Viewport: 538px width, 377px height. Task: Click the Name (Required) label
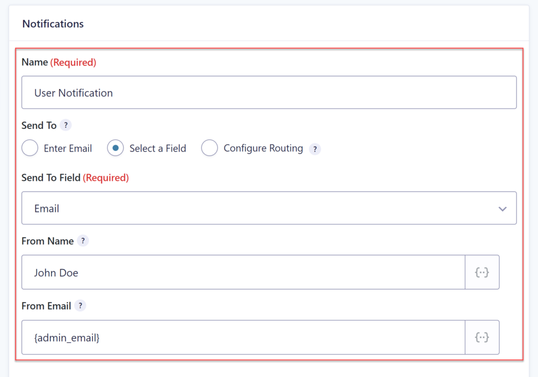point(58,62)
